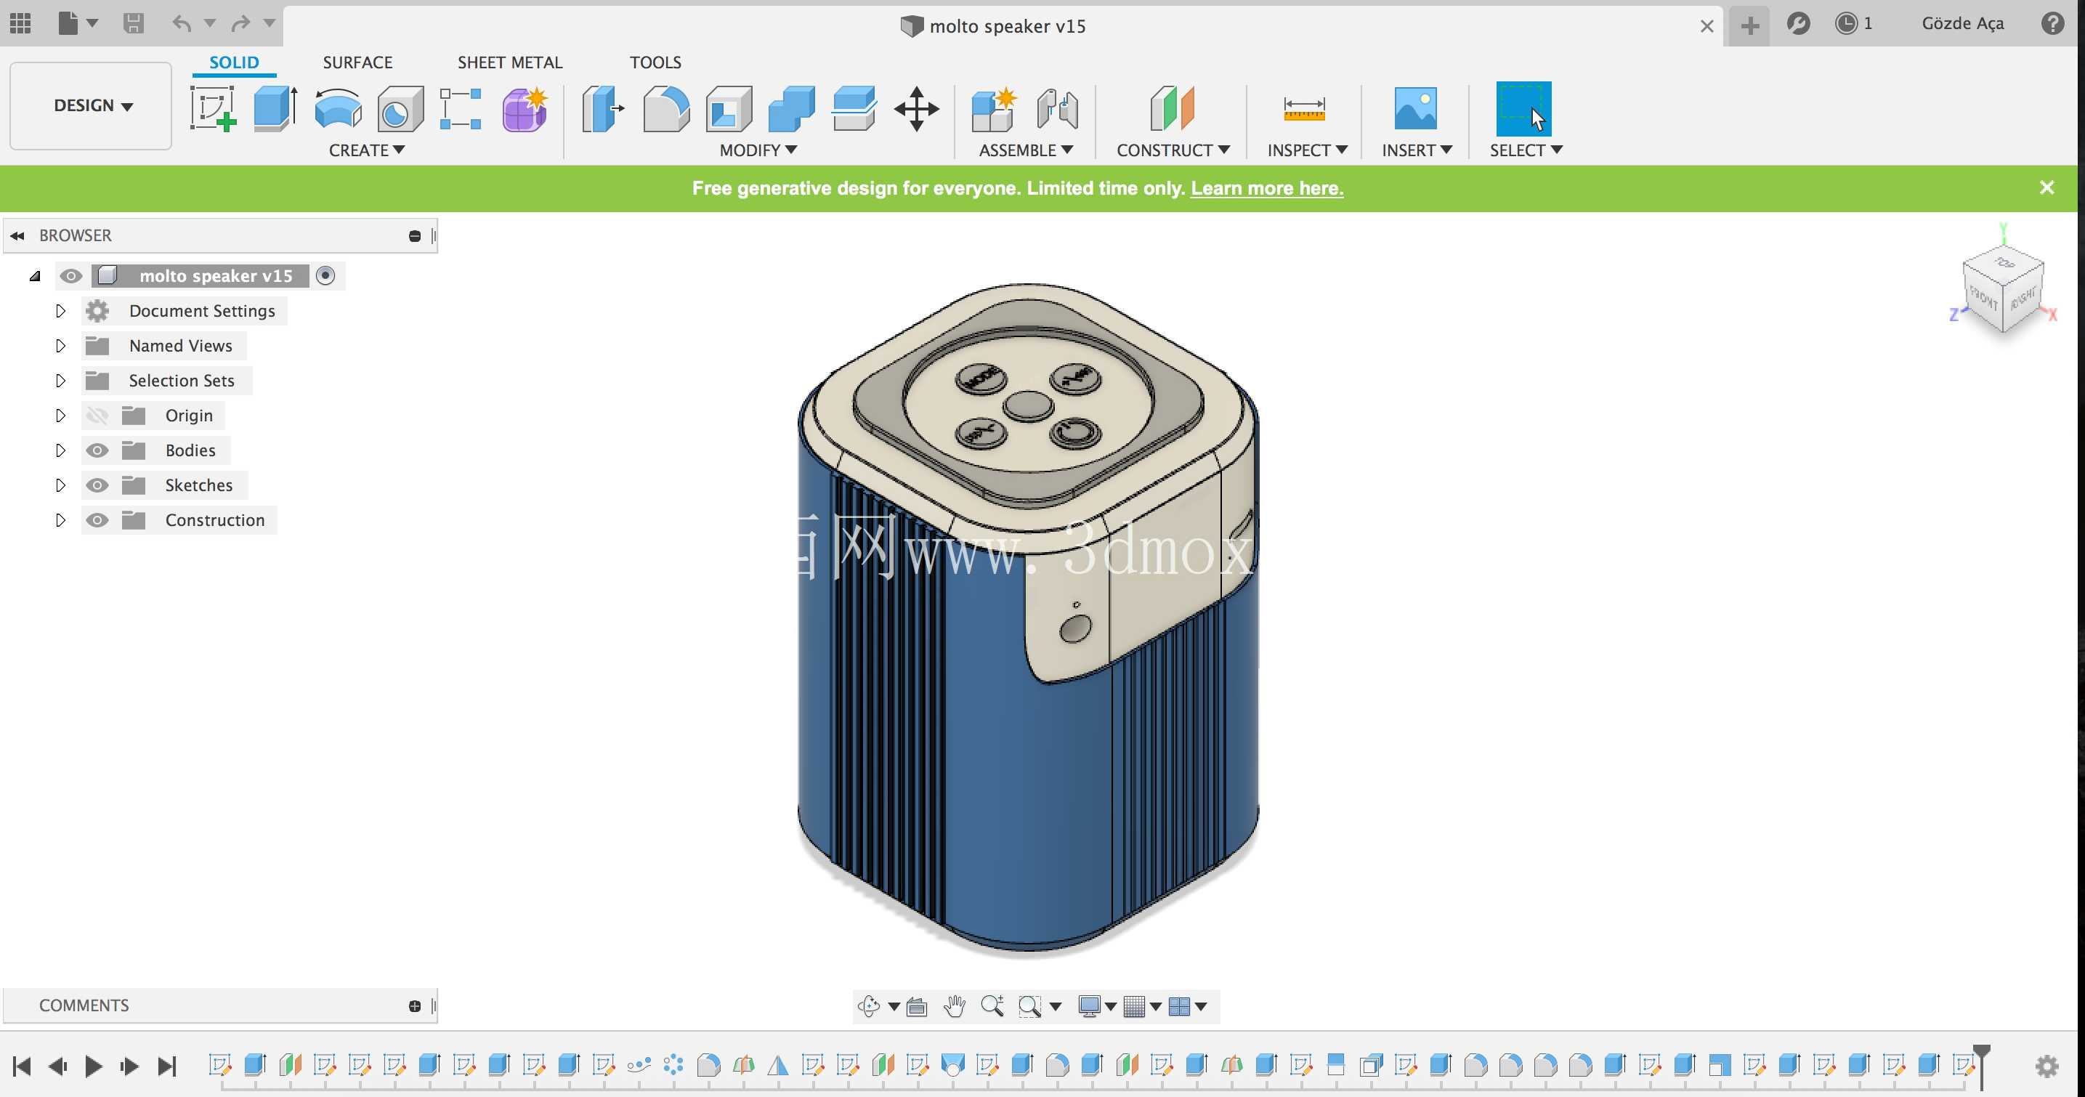Dismiss the generative design banner
The height and width of the screenshot is (1097, 2085).
tap(2047, 188)
